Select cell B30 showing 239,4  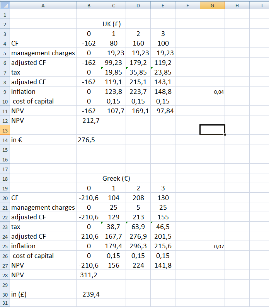(89, 294)
